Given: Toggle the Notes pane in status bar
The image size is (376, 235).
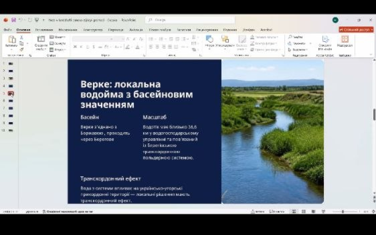Looking at the screenshot, I should pyautogui.click(x=258, y=211).
